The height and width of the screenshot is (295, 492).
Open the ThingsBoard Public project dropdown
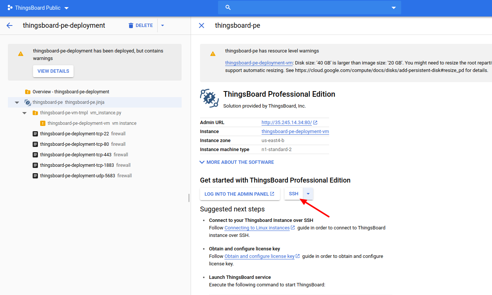click(x=66, y=8)
